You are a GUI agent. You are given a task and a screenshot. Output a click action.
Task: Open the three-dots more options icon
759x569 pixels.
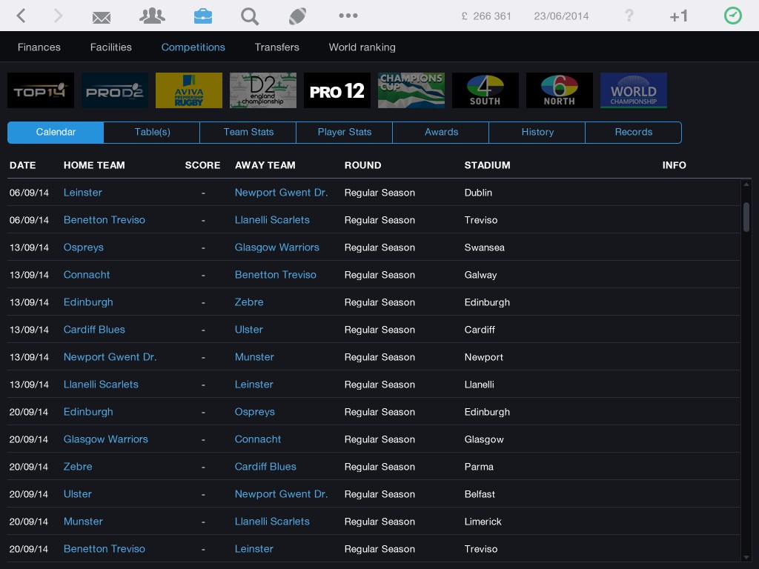pos(348,16)
